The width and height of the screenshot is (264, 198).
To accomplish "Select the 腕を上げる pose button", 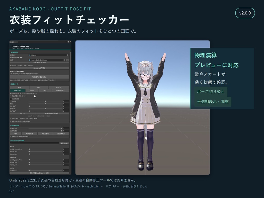I will 18,90.
